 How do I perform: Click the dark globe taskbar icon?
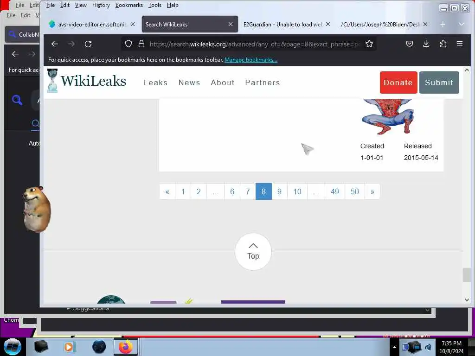(x=99, y=347)
